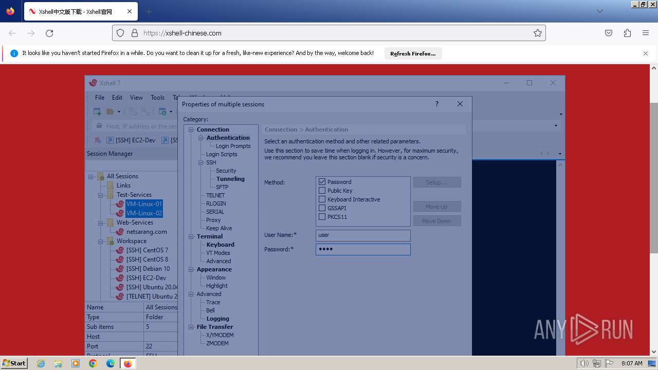Viewport: 658px width, 370px height.
Task: Close the Xshell官网 browser tab
Action: (130, 11)
